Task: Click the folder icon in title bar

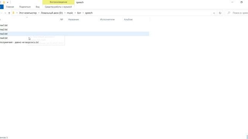Action: coord(4,2)
